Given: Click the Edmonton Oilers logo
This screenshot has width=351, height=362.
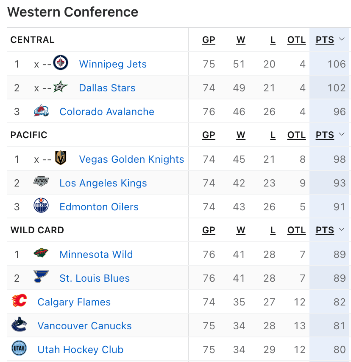Looking at the screenshot, I should pos(41,205).
